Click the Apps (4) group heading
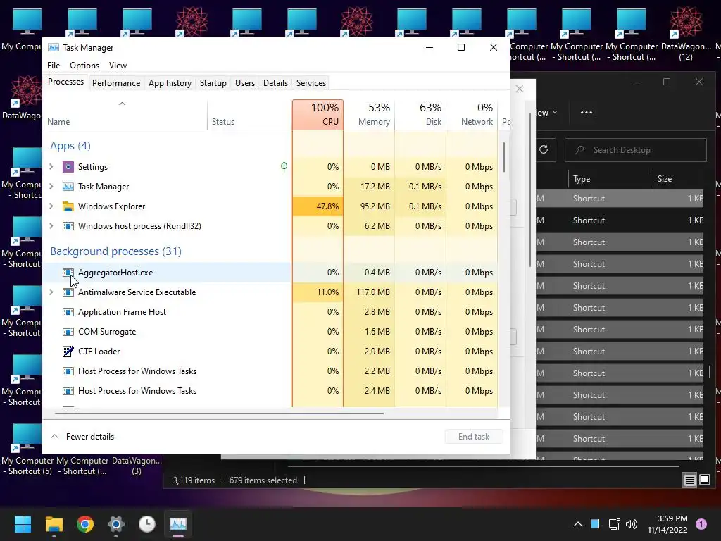This screenshot has width=721, height=541. coord(70,146)
